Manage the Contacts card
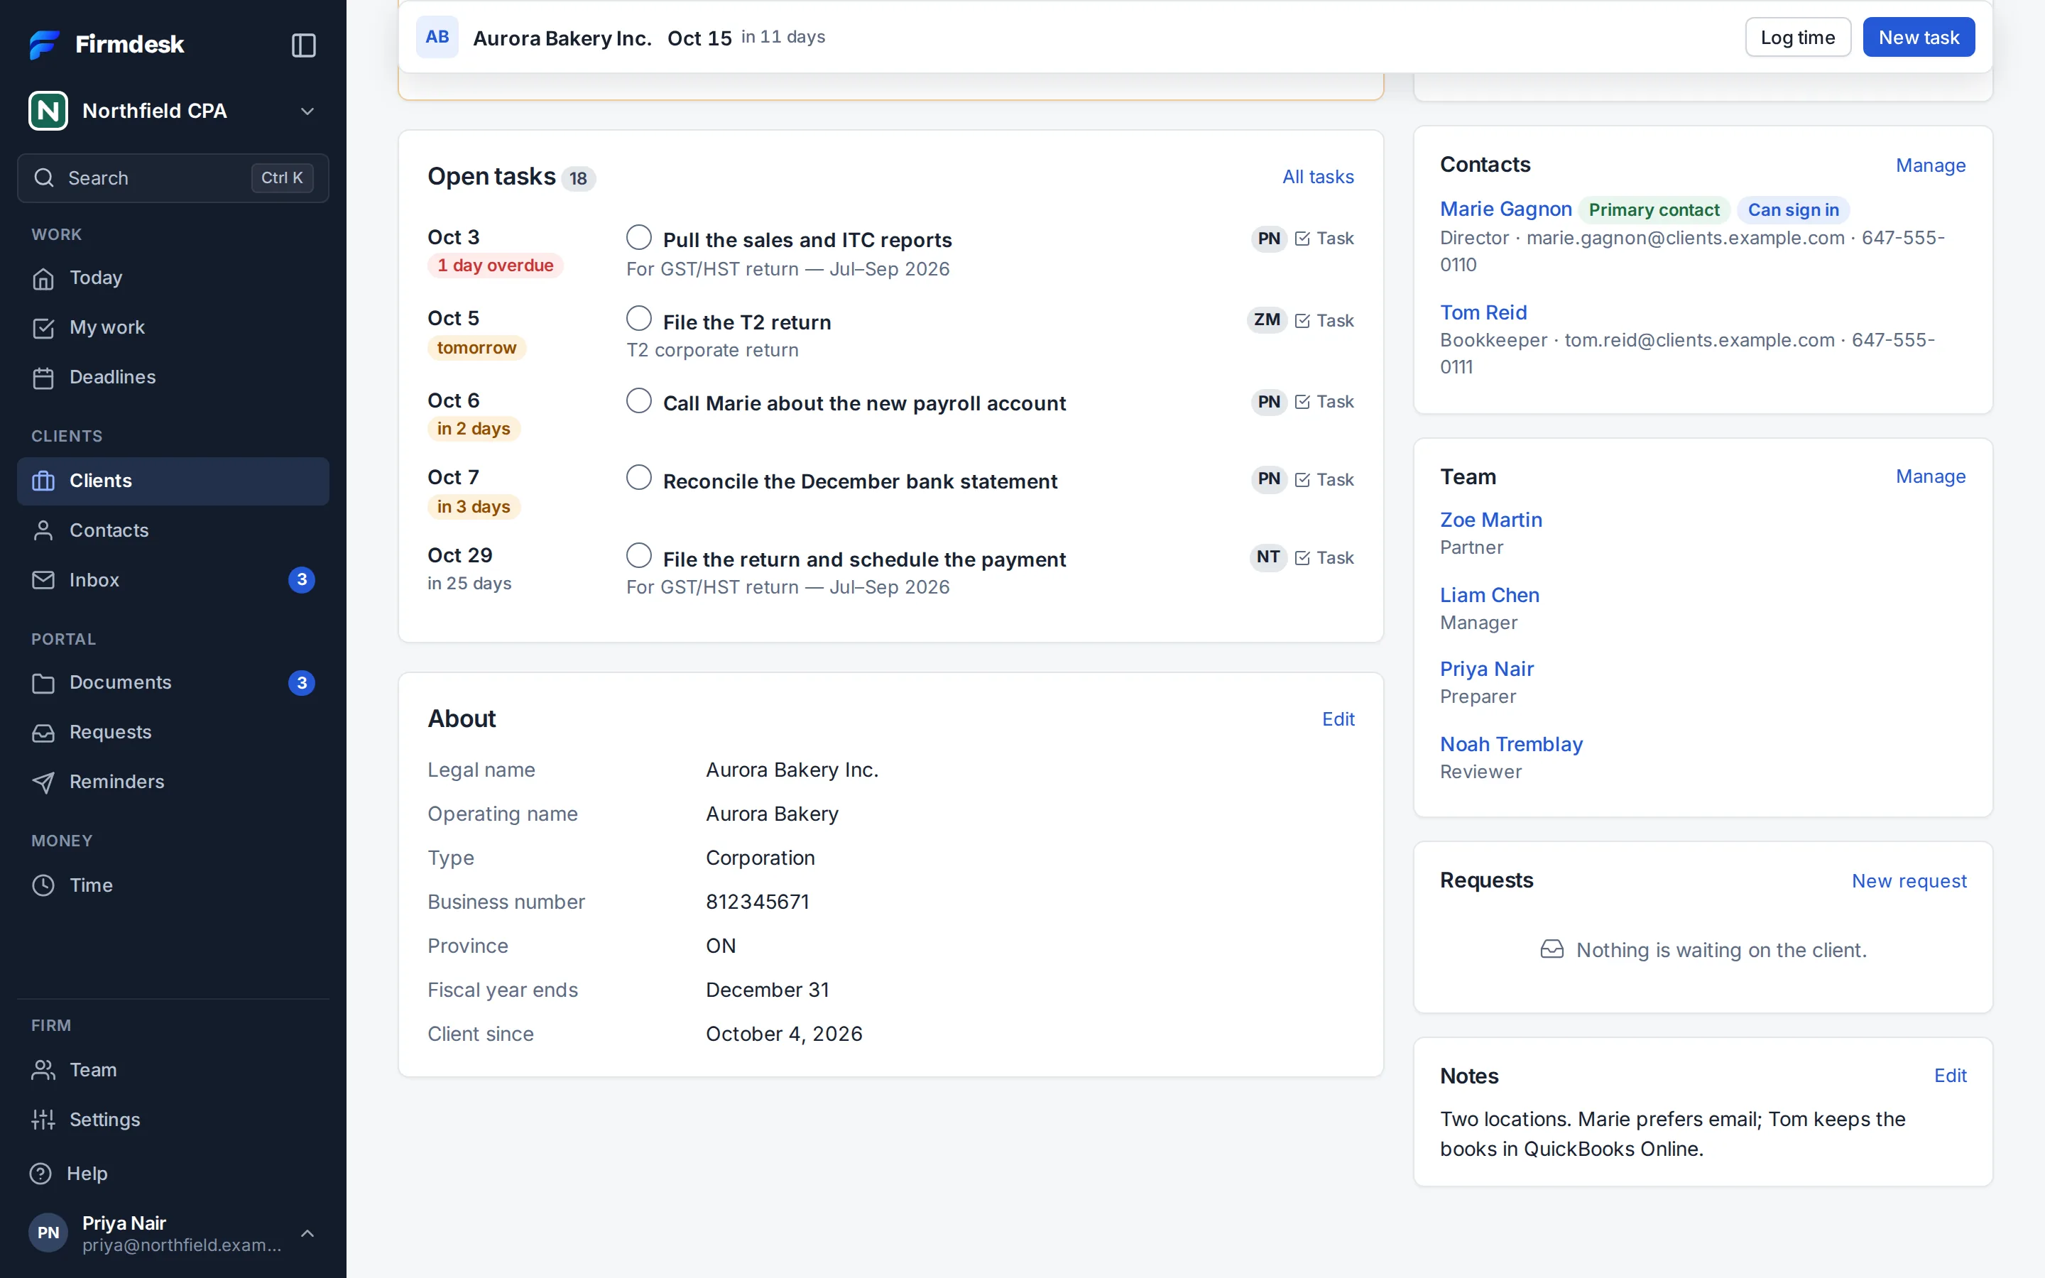Viewport: 2045px width, 1278px height. pos(1930,165)
